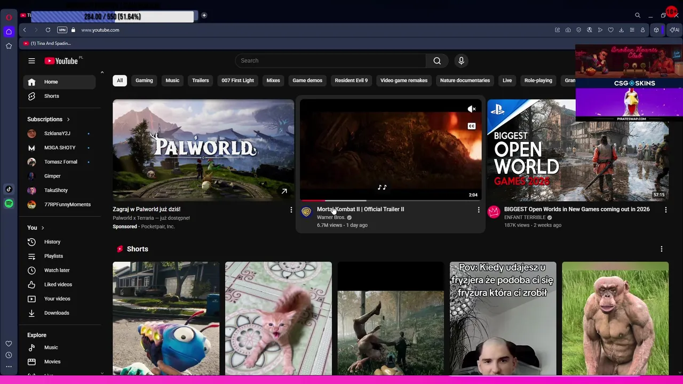Select the Nature documentaries chip

[465, 81]
